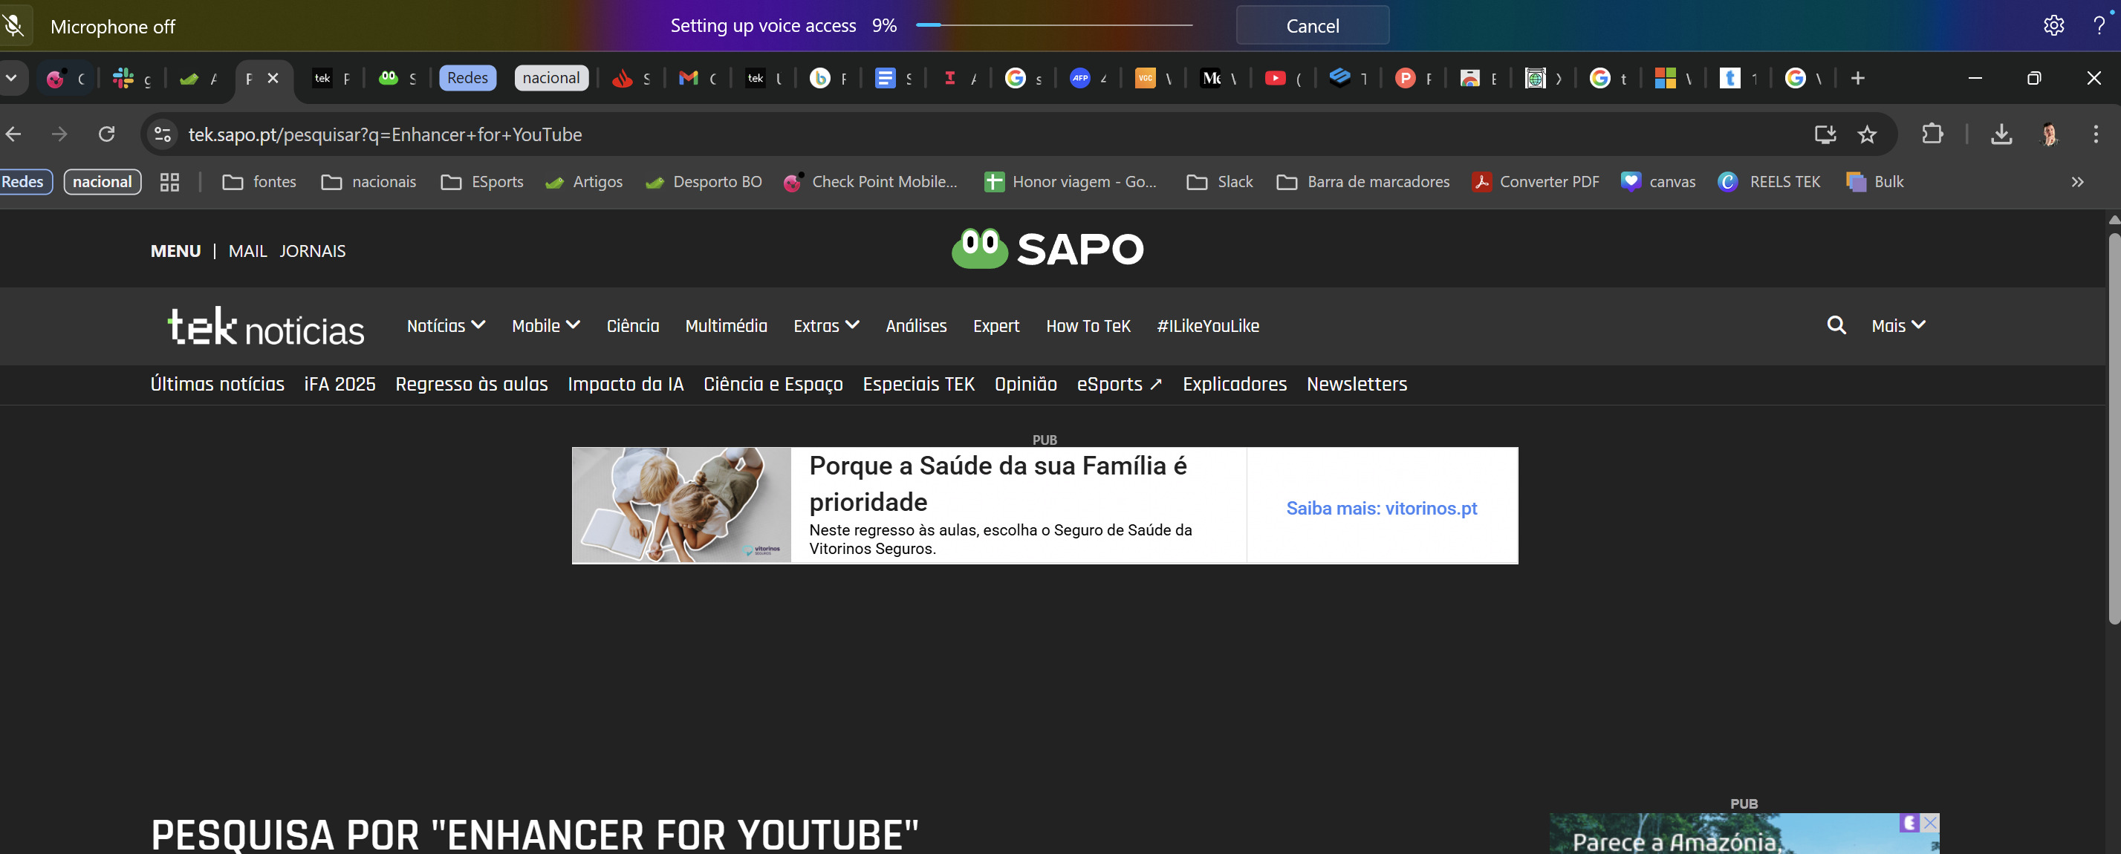Close the active browser tab
Screen dimensions: 2121x854
click(273, 78)
